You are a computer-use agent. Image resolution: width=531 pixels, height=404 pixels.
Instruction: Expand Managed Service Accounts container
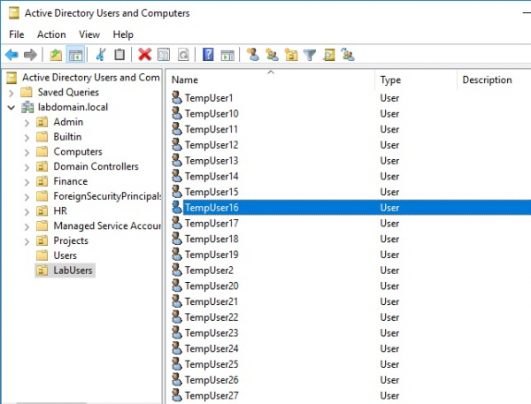pyautogui.click(x=27, y=226)
